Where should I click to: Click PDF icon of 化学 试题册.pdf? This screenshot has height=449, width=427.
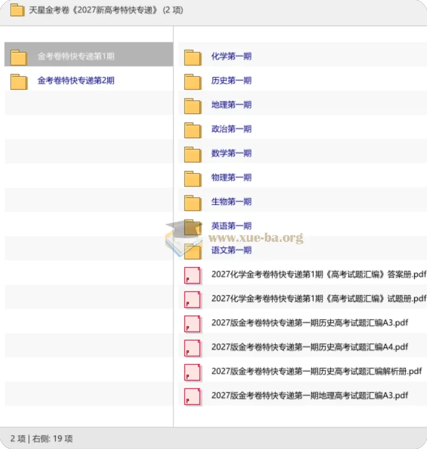pos(192,299)
